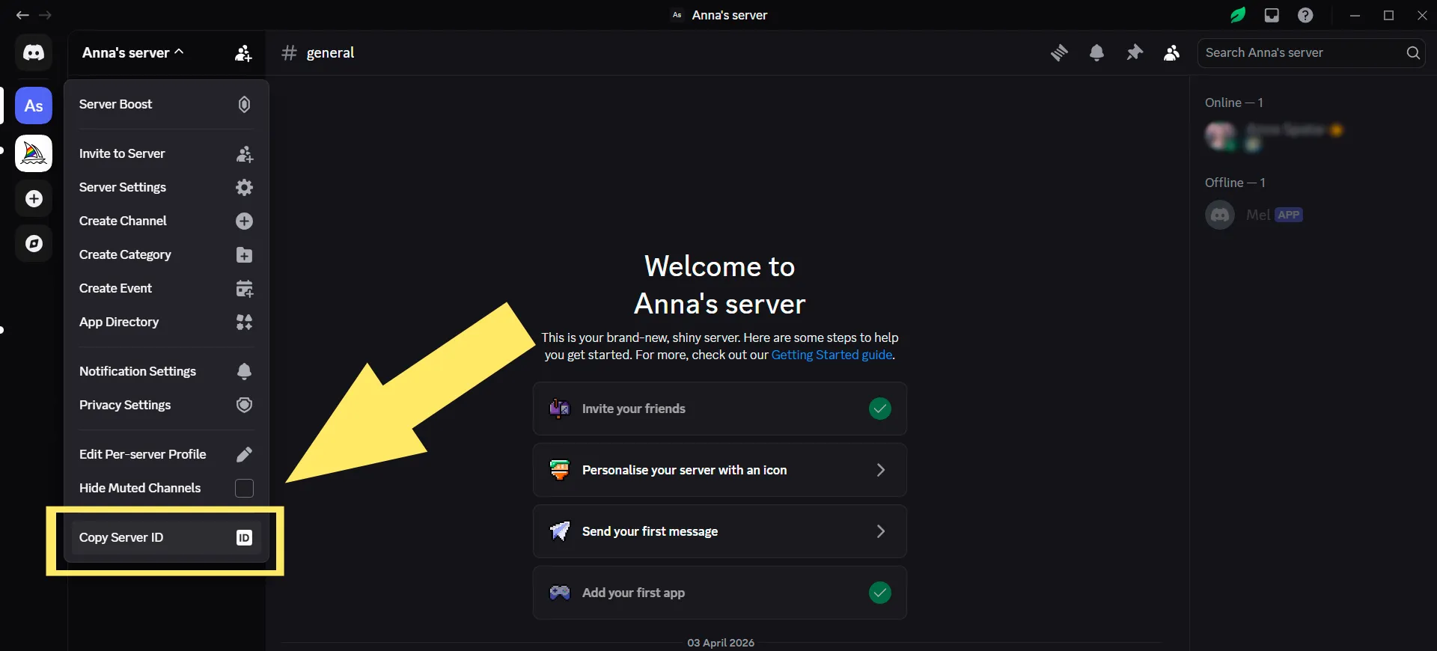
Task: Select the As server icon in sidebar
Action: click(x=34, y=106)
